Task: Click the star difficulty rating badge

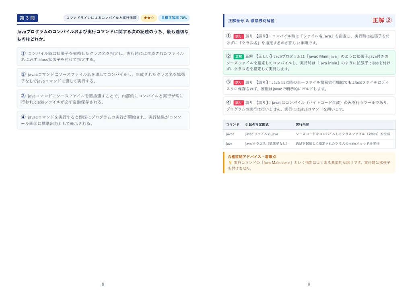Action: [x=149, y=18]
